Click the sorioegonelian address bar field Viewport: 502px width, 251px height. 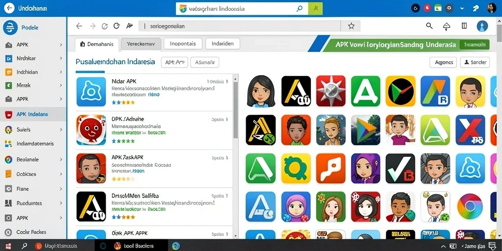pyautogui.click(x=239, y=26)
